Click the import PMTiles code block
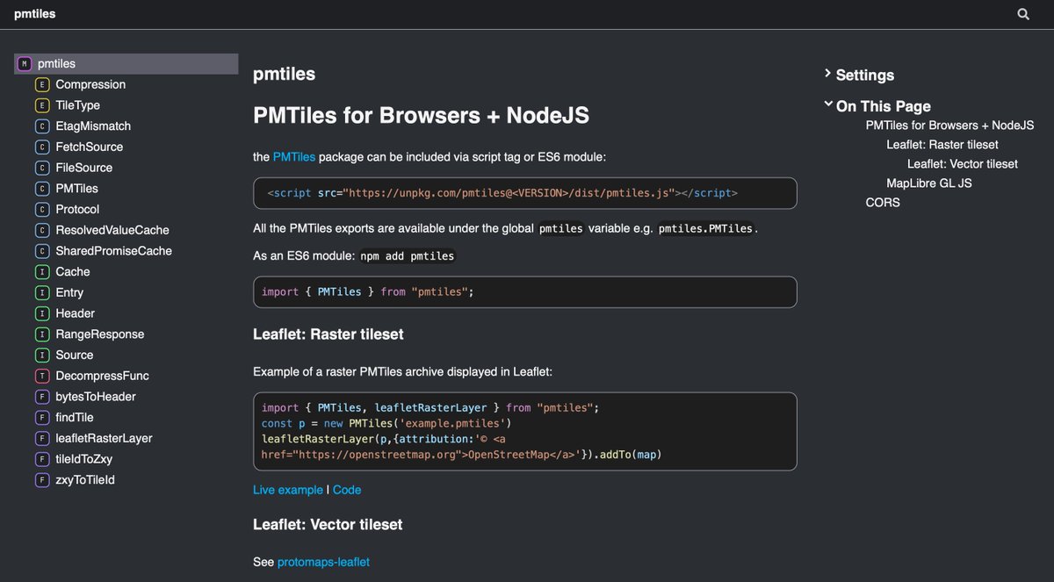 click(x=525, y=292)
